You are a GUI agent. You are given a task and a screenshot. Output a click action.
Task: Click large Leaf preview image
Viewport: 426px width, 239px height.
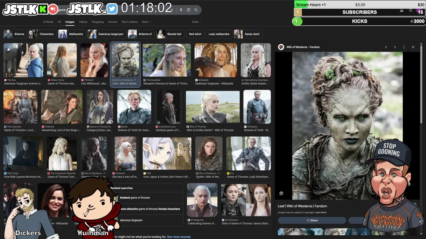[347, 126]
